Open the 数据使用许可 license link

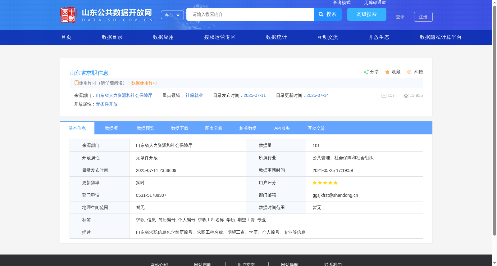pyautogui.click(x=144, y=83)
